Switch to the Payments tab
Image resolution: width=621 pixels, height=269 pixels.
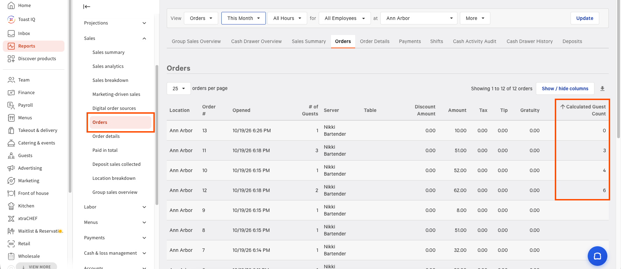[x=410, y=41]
